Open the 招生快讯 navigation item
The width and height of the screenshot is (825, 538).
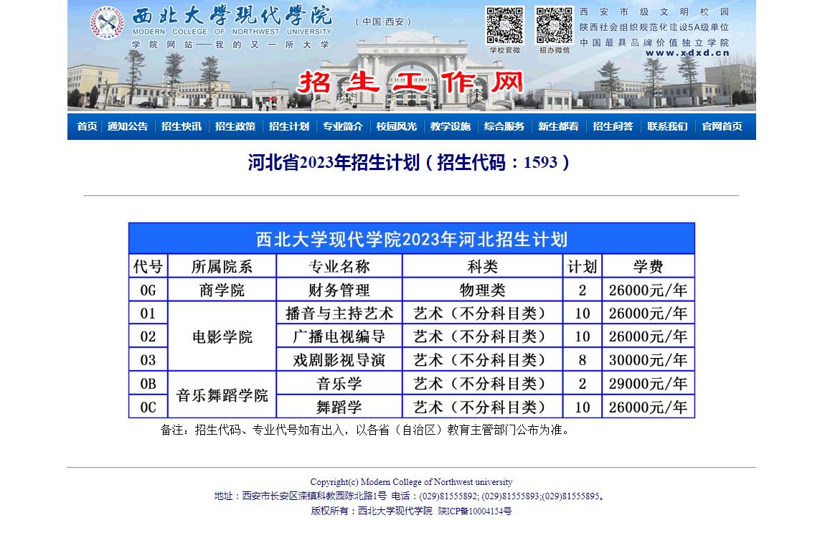pos(181,126)
